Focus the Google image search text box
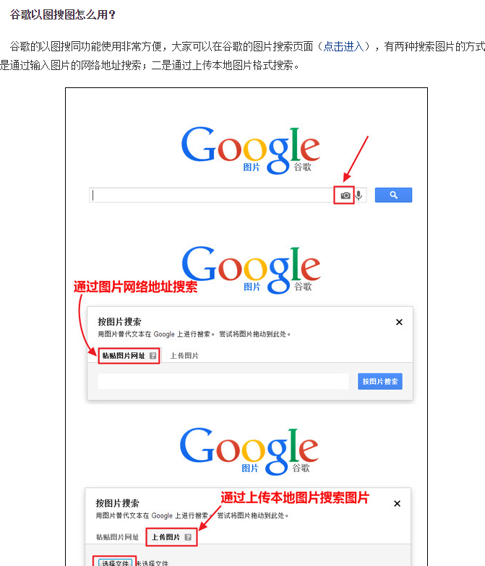This screenshot has height=566, width=485. tap(211, 195)
